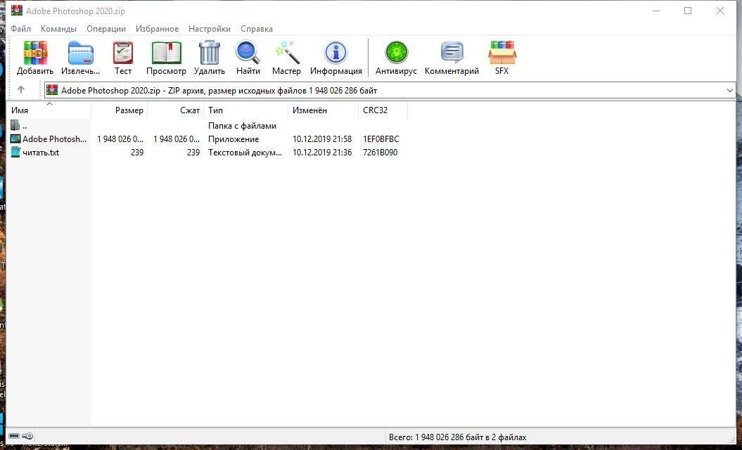Open the Справка menu
This screenshot has height=450, width=742.
257,29
